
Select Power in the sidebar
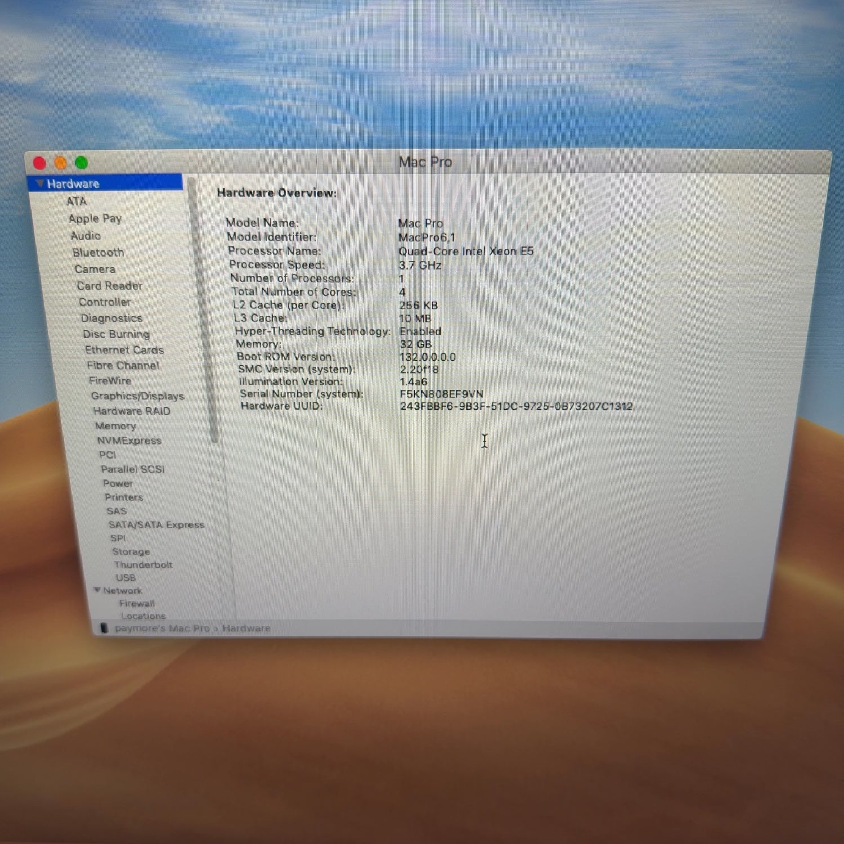pos(118,483)
